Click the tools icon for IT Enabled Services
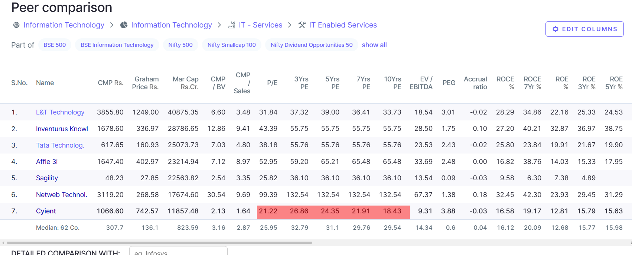This screenshot has height=255, width=632. pos(302,25)
